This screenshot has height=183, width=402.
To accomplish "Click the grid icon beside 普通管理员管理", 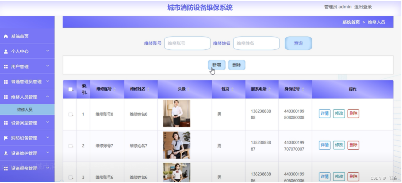I will pos(6,82).
